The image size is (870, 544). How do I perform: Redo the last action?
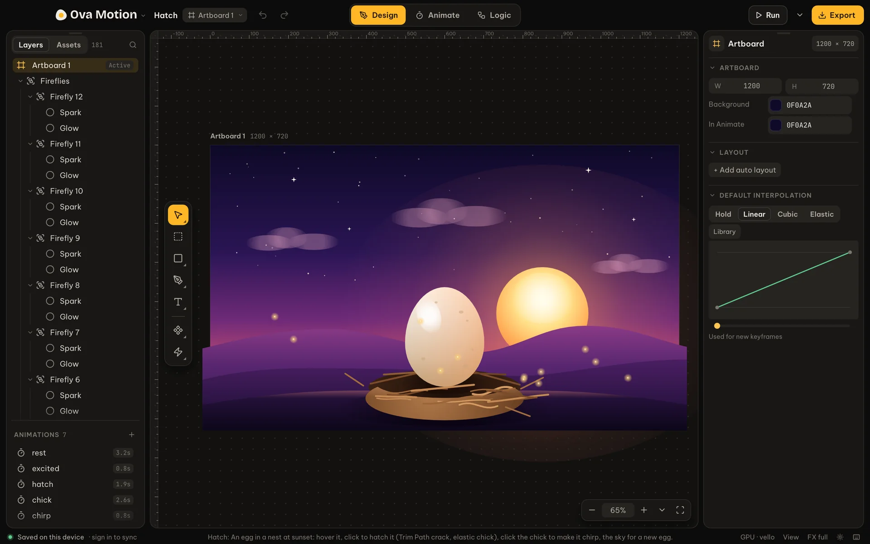tap(284, 15)
